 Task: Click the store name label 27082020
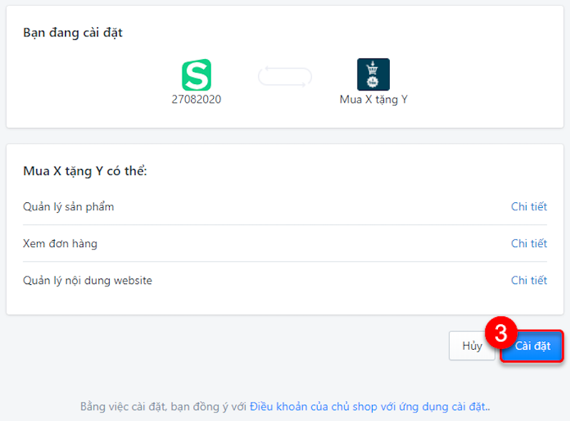(x=198, y=100)
